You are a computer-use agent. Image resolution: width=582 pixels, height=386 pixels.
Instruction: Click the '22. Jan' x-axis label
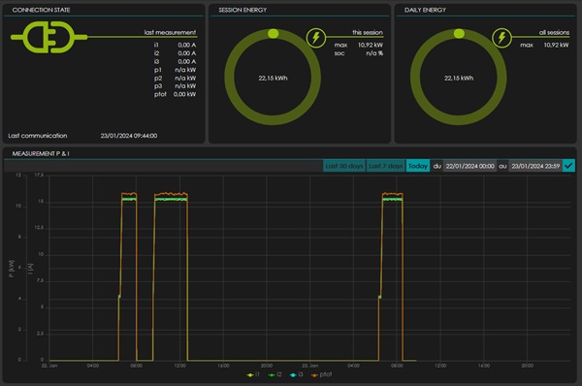(x=49, y=366)
